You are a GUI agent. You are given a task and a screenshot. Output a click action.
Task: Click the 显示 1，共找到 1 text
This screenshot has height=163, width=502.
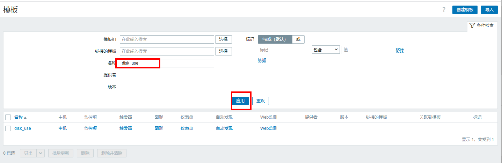(x=478, y=140)
